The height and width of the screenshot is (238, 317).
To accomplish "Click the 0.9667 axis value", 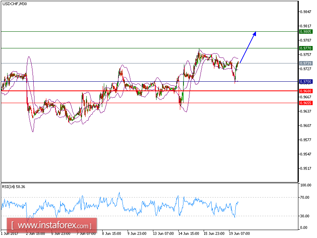I will click(x=306, y=97).
